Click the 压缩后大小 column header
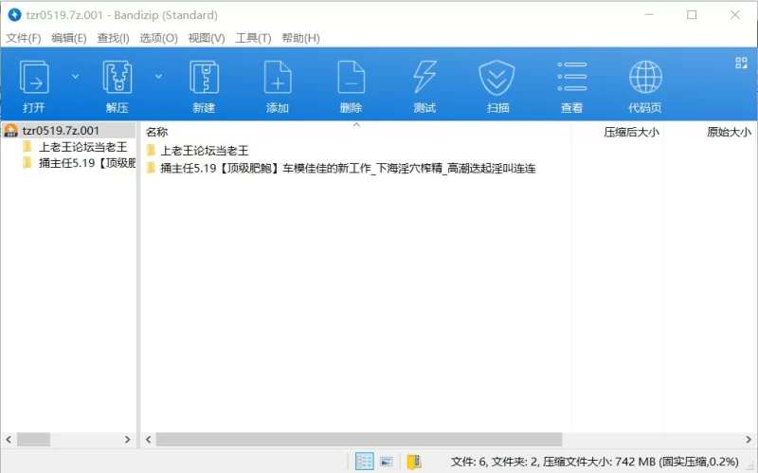 pos(631,132)
